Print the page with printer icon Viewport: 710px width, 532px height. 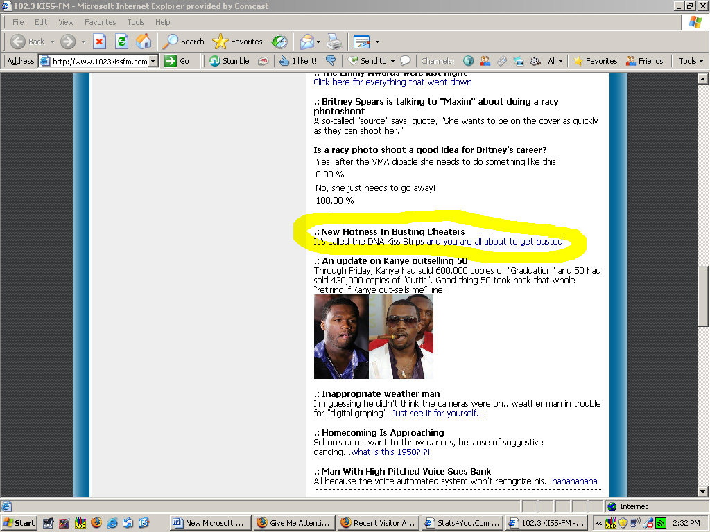pos(334,42)
